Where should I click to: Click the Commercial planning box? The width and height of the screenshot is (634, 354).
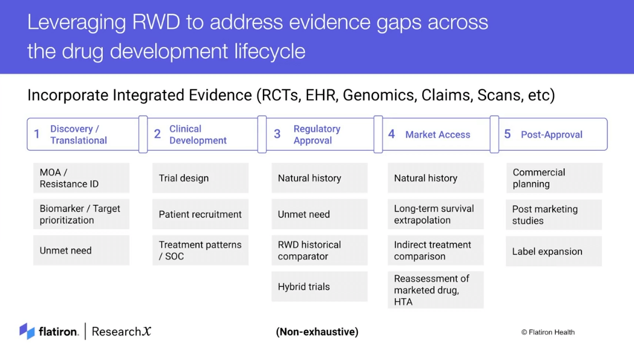[554, 179]
